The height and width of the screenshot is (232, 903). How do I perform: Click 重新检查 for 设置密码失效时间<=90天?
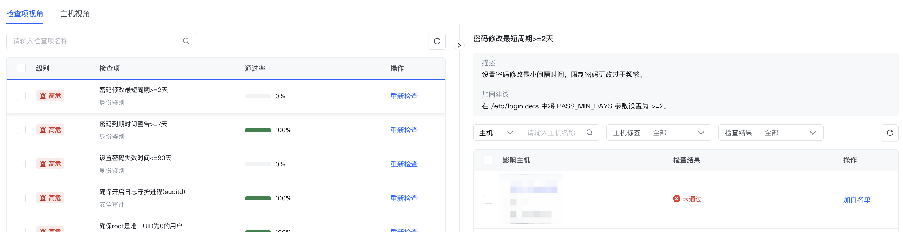click(404, 164)
